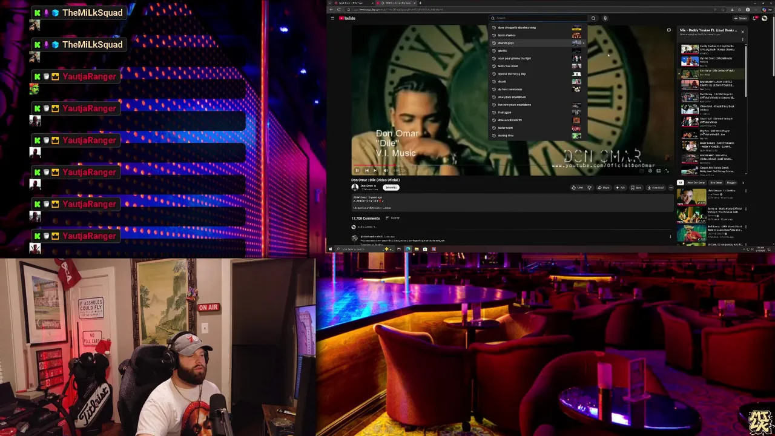The image size is (775, 436).
Task: Select 'new years countdown' search suggestion
Action: pos(536,97)
